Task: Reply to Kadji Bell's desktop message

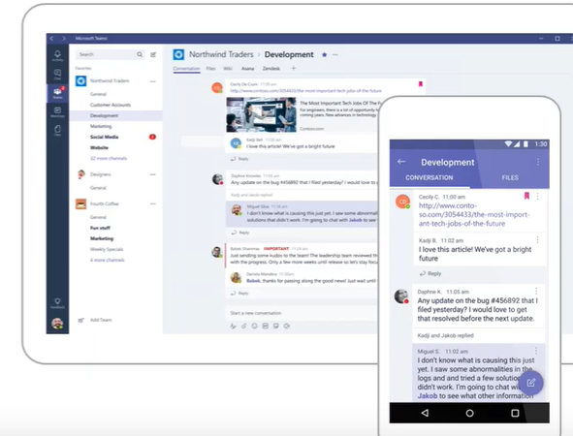Action: click(239, 159)
